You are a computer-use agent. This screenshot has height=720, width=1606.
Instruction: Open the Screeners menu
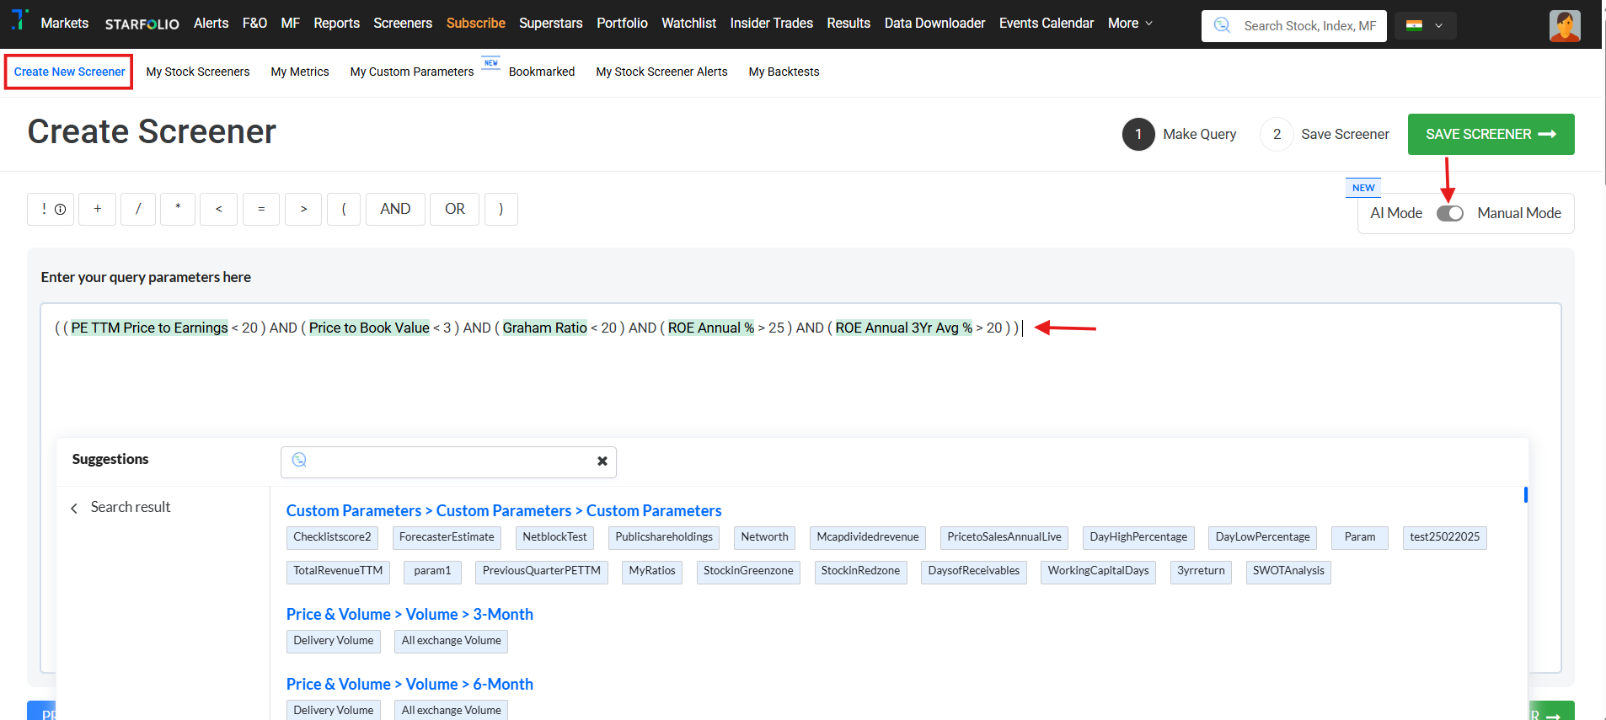click(403, 24)
